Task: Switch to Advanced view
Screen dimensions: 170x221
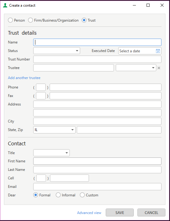Action: coord(89,213)
